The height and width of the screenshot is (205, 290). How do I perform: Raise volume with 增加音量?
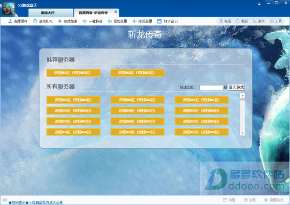pyautogui.click(x=117, y=21)
